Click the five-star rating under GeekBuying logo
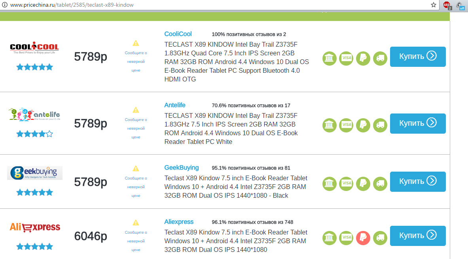This screenshot has width=468, height=259. tap(35, 193)
